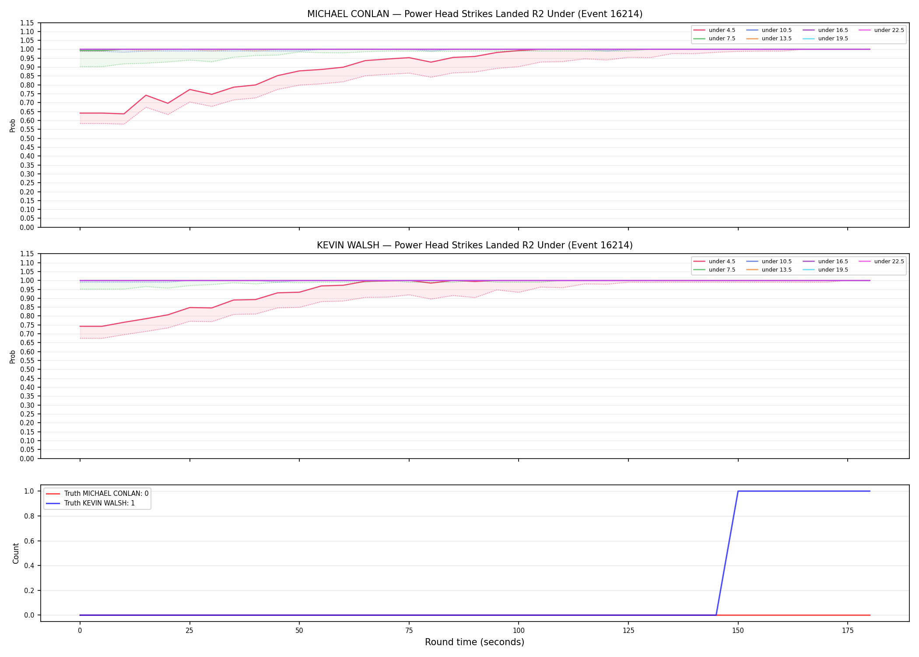Select 'under 19.5' legend entry in Conlan chart
Image resolution: width=919 pixels, height=657 pixels.
point(826,39)
